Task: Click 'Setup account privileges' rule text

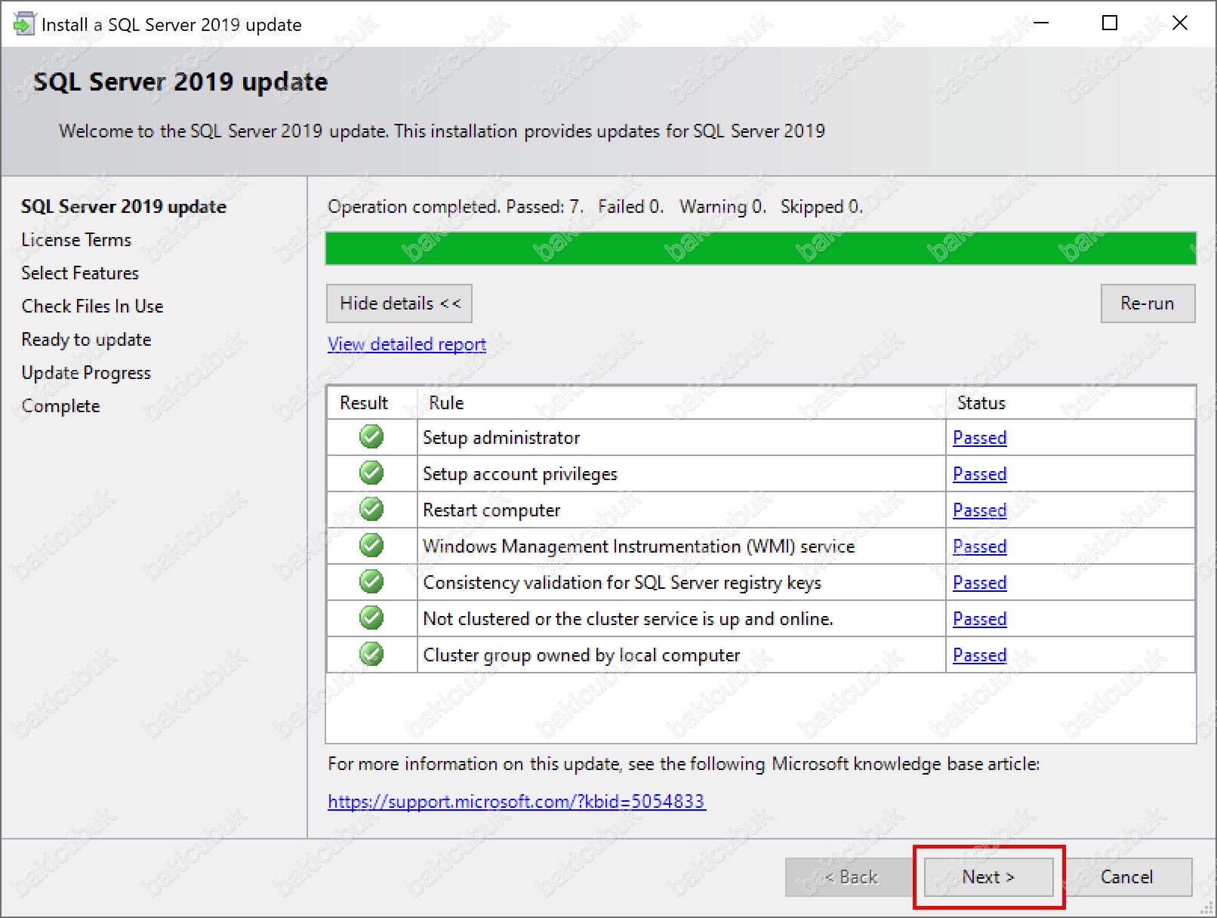Action: point(520,474)
